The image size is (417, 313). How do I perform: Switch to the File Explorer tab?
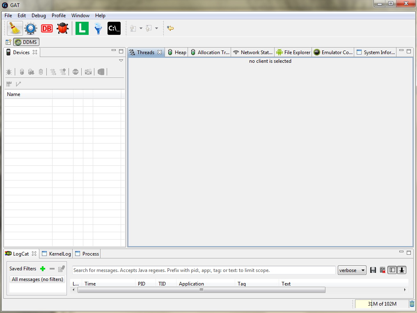coord(293,53)
